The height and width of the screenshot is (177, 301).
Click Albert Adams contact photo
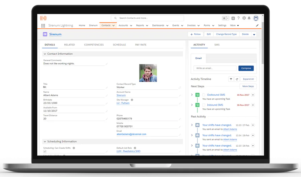[148, 73]
